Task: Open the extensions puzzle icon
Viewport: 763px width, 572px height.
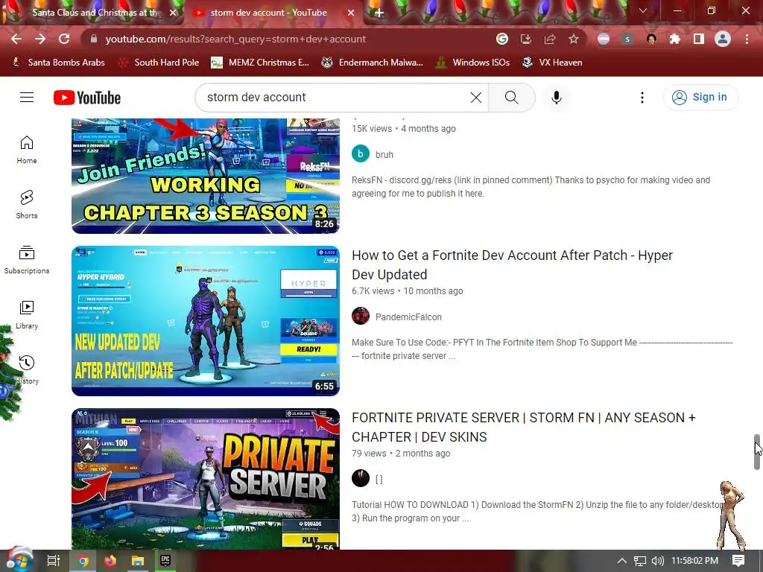Action: pyautogui.click(x=675, y=39)
